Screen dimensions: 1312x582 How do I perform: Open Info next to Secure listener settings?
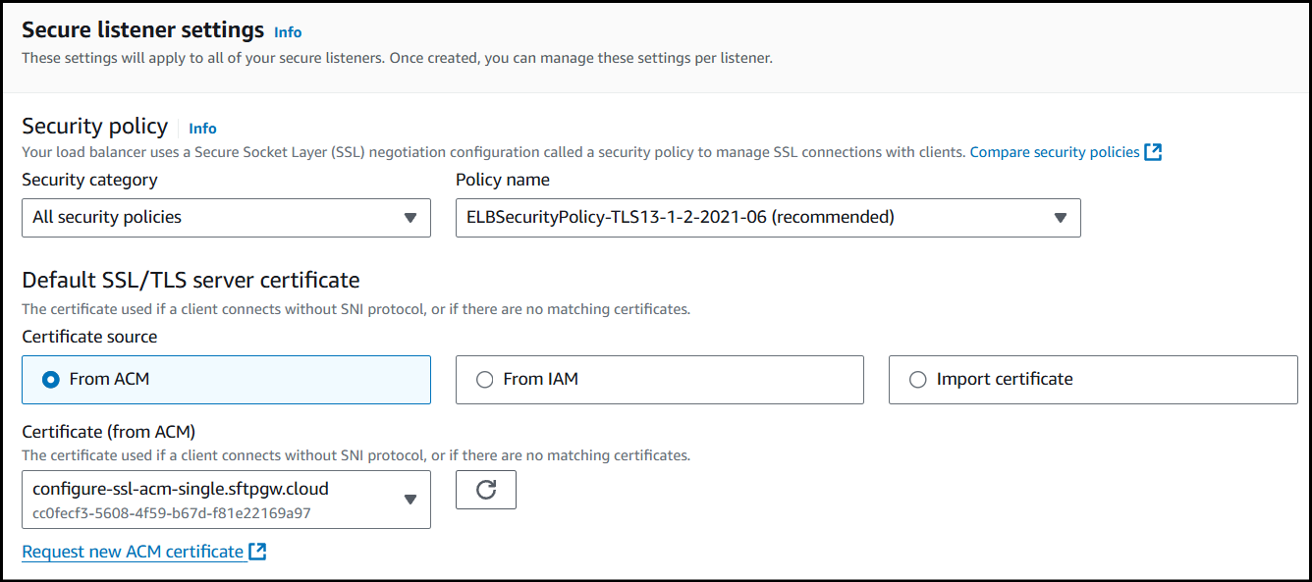pos(288,32)
